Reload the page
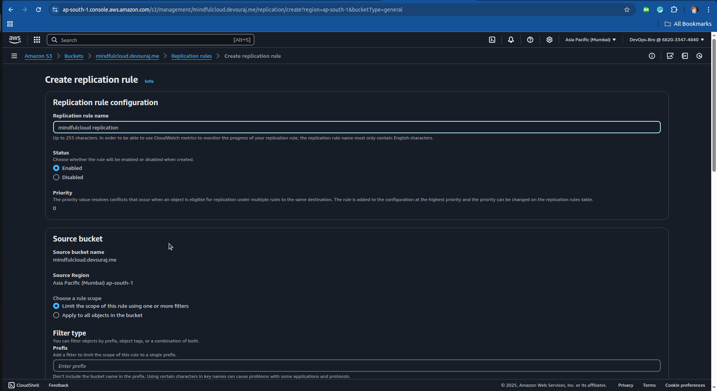Image resolution: width=717 pixels, height=391 pixels. coord(39,10)
